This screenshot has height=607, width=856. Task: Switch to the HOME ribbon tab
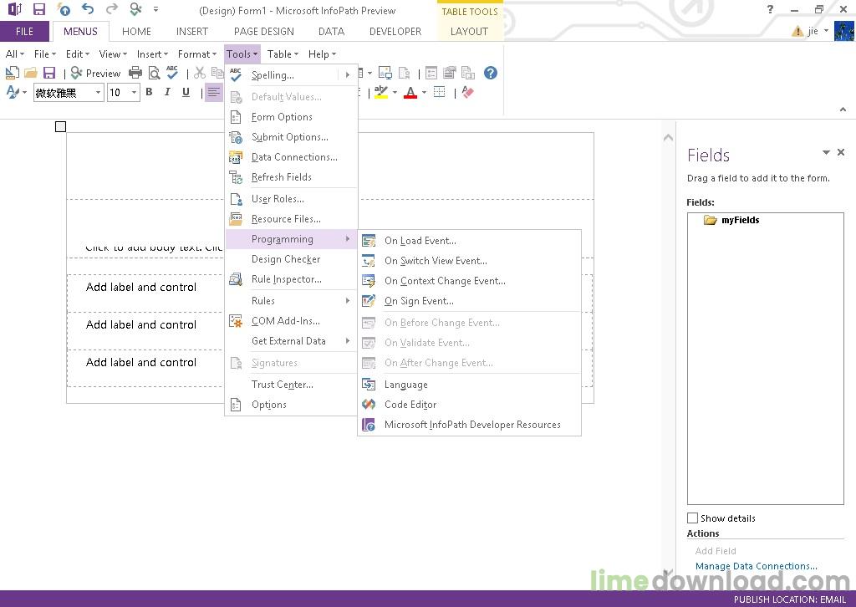(x=136, y=32)
